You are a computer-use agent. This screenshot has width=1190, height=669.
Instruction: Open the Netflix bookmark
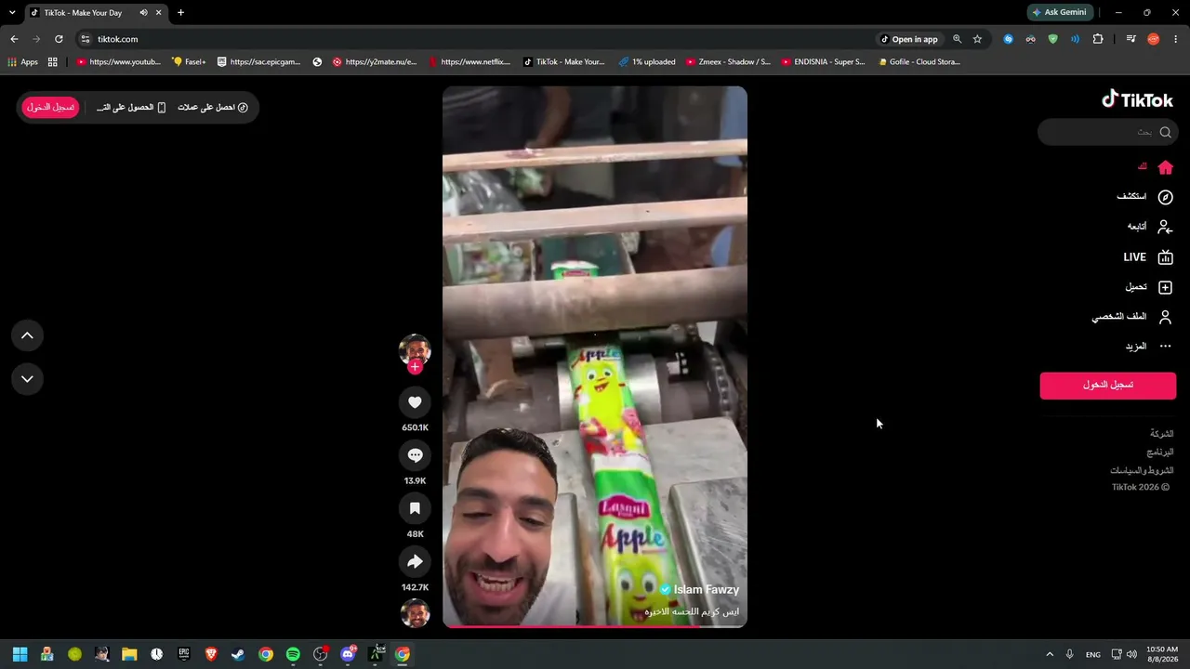click(470, 62)
